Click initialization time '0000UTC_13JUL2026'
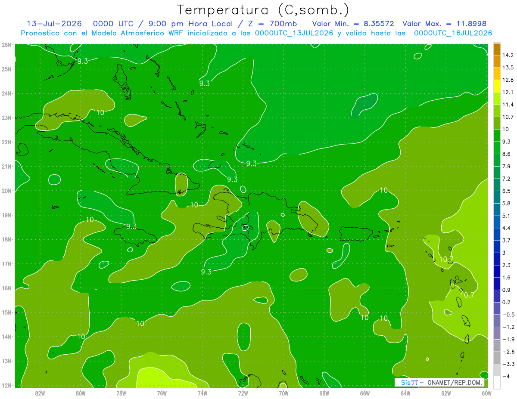Viewport: 517px width, 399px height. point(294,33)
